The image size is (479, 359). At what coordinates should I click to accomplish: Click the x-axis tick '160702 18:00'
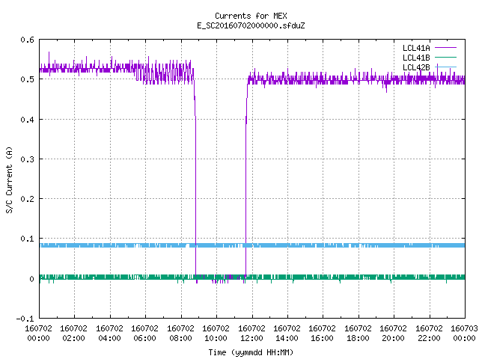(358, 334)
